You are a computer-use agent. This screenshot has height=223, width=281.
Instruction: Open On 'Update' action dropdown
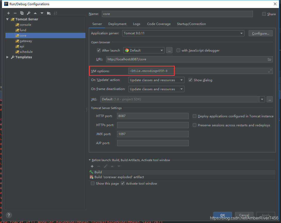click(156, 80)
